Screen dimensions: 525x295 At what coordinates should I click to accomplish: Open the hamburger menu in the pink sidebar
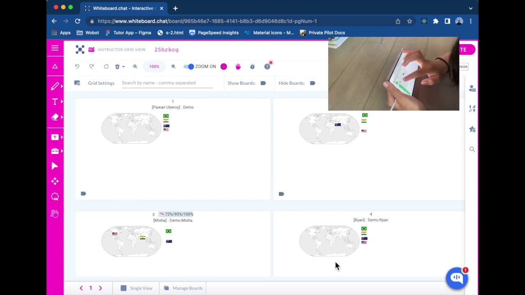[55, 48]
